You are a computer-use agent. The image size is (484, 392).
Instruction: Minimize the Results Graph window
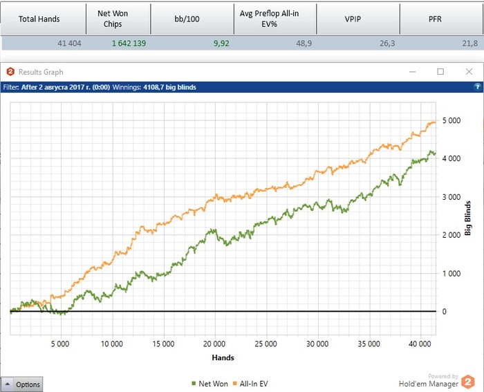412,72
